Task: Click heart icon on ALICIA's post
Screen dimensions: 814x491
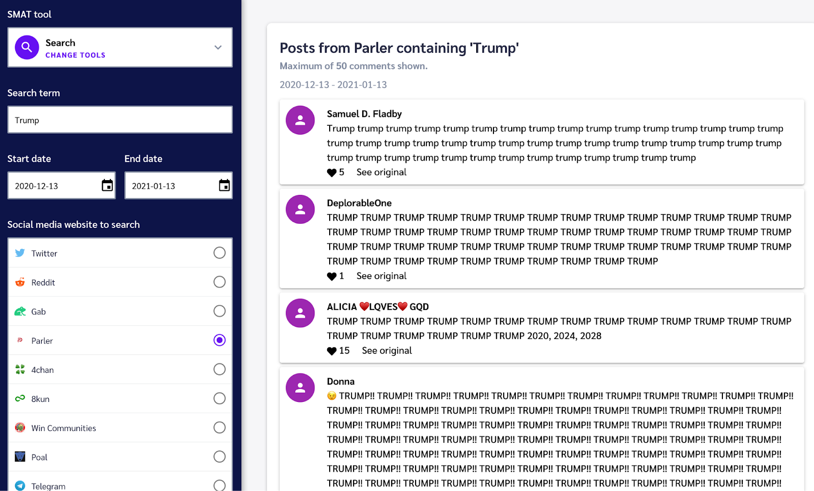Action: [x=332, y=351]
